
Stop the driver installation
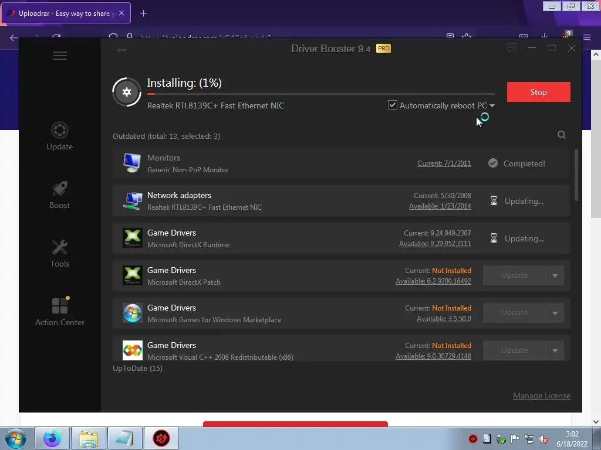point(539,92)
